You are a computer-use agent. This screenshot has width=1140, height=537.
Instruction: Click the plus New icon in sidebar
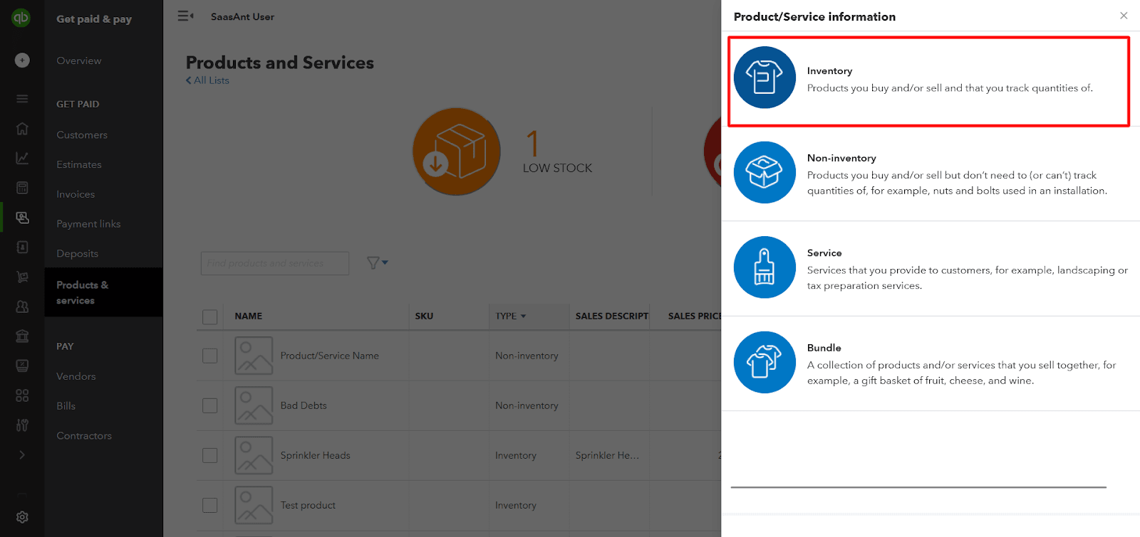tap(22, 60)
